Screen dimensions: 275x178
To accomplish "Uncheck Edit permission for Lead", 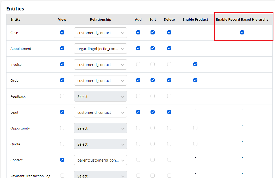I will [153, 112].
